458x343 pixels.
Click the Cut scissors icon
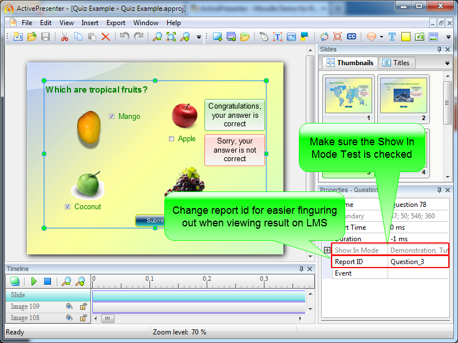click(x=65, y=37)
